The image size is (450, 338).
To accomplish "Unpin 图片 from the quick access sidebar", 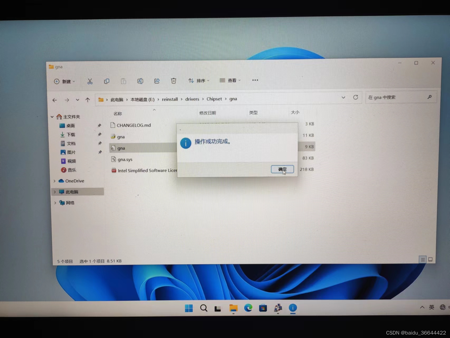I will (100, 152).
